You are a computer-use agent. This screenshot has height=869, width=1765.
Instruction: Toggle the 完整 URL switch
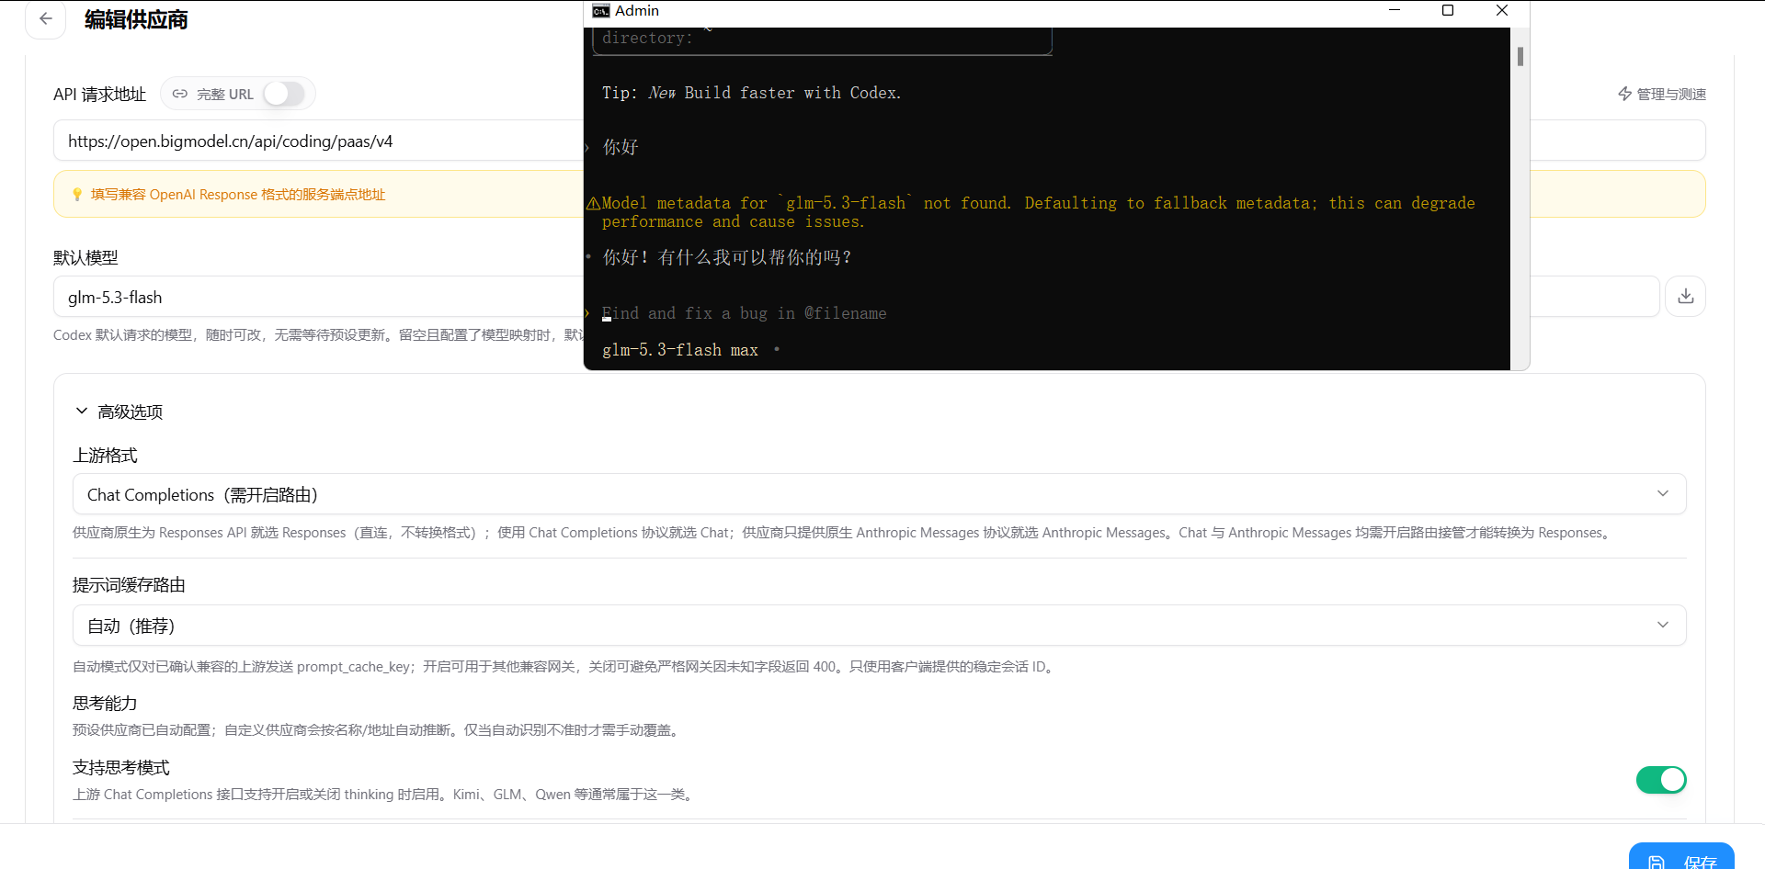click(284, 94)
